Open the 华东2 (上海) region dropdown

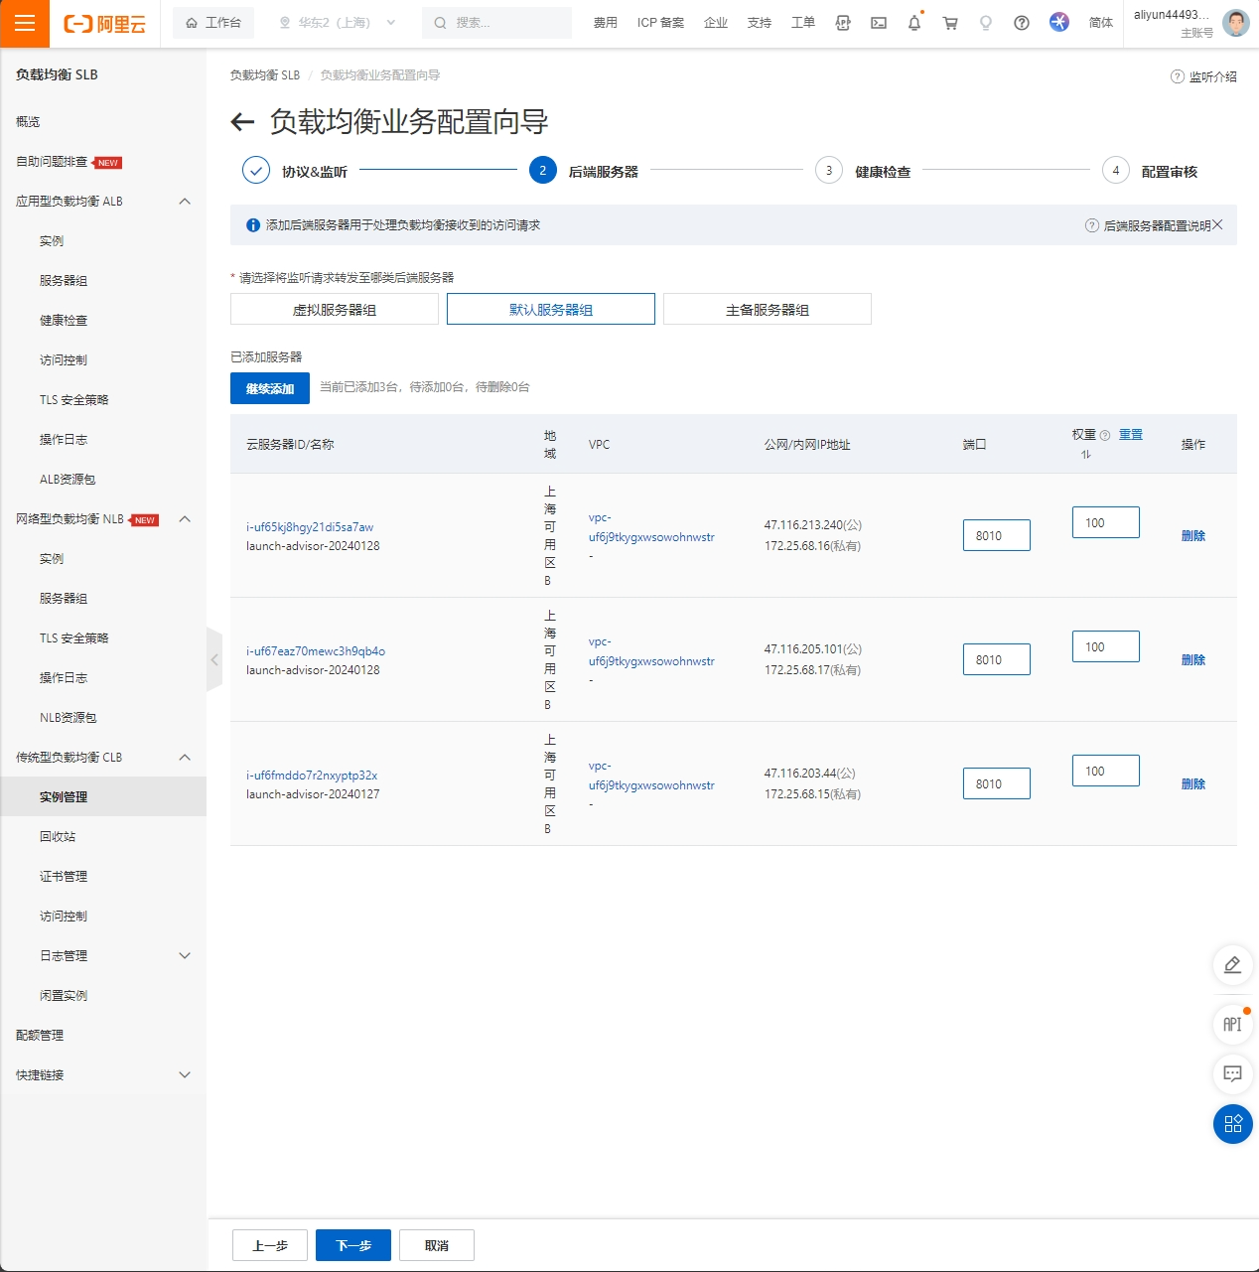pos(337,23)
